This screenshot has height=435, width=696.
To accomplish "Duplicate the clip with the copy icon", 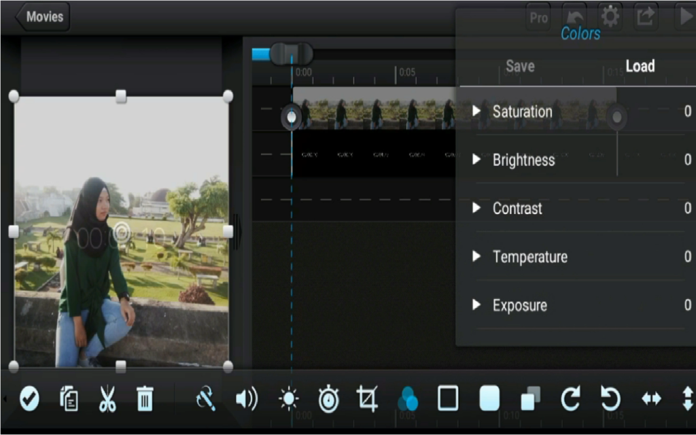I will 69,398.
